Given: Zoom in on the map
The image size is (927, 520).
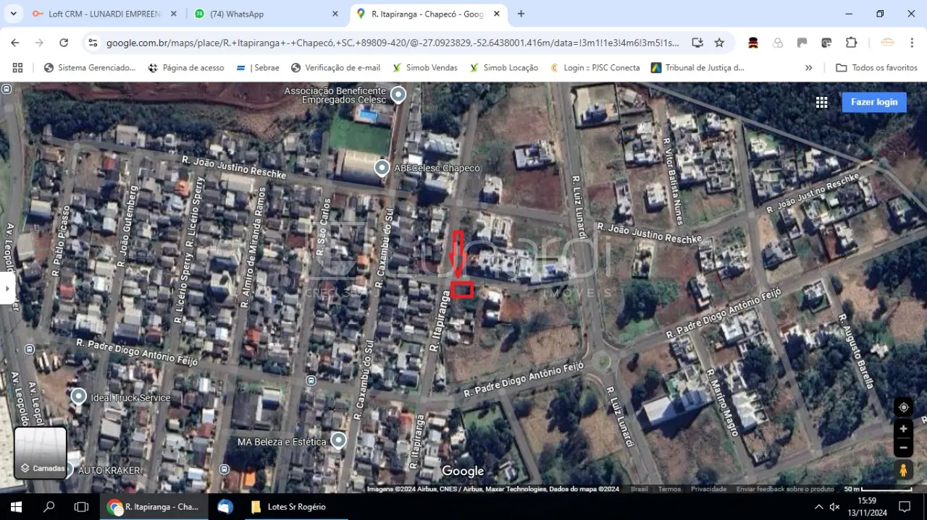Looking at the screenshot, I should point(903,429).
